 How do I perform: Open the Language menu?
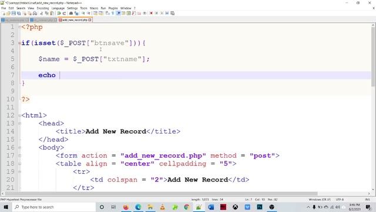[58, 8]
